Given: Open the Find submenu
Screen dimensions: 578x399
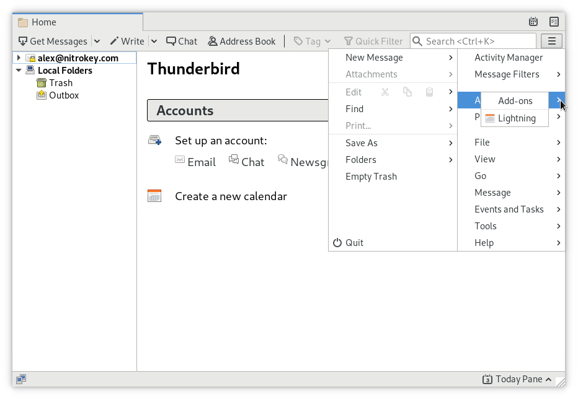Looking at the screenshot, I should 393,109.
